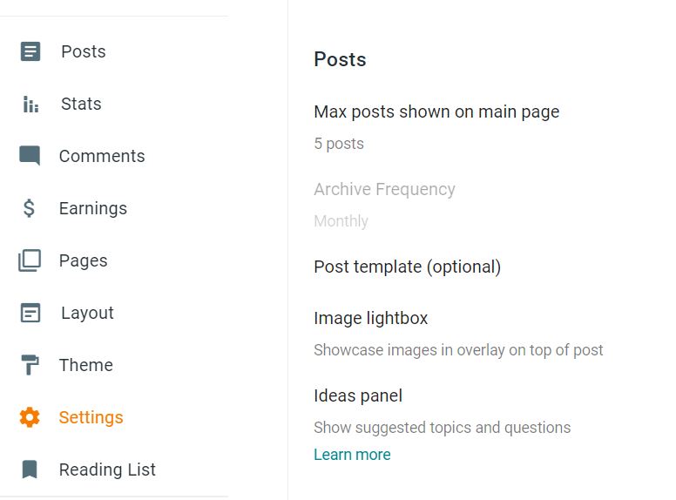
Task: Open the Comments menu item
Action: coord(102,156)
